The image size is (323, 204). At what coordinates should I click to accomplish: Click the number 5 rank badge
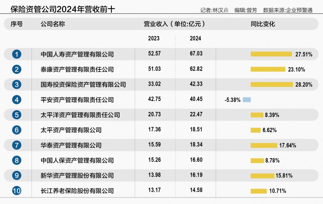(17, 115)
